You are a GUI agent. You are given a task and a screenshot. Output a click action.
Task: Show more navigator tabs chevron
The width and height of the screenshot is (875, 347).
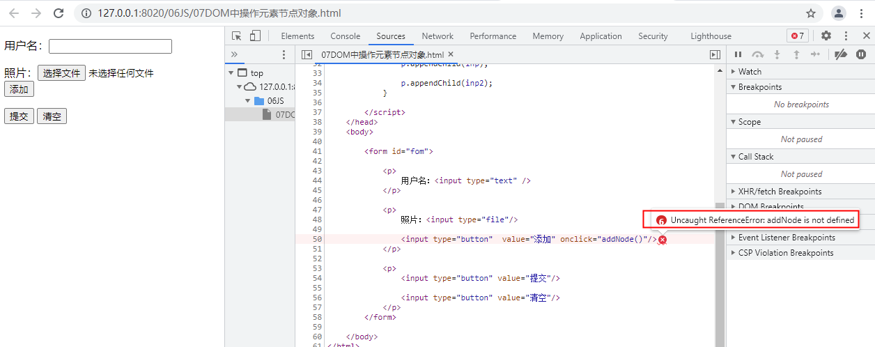tap(234, 54)
